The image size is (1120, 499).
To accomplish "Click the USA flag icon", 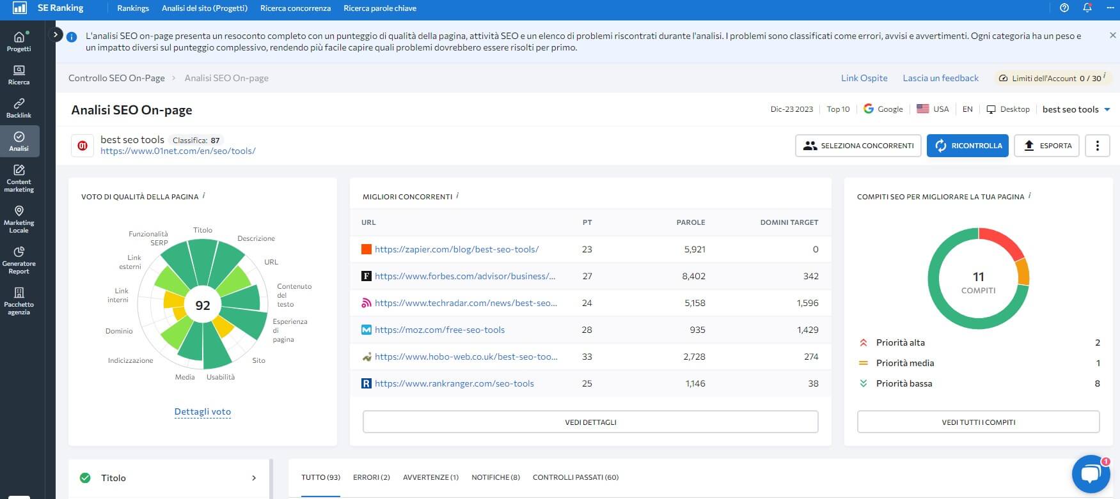I will click(x=922, y=109).
